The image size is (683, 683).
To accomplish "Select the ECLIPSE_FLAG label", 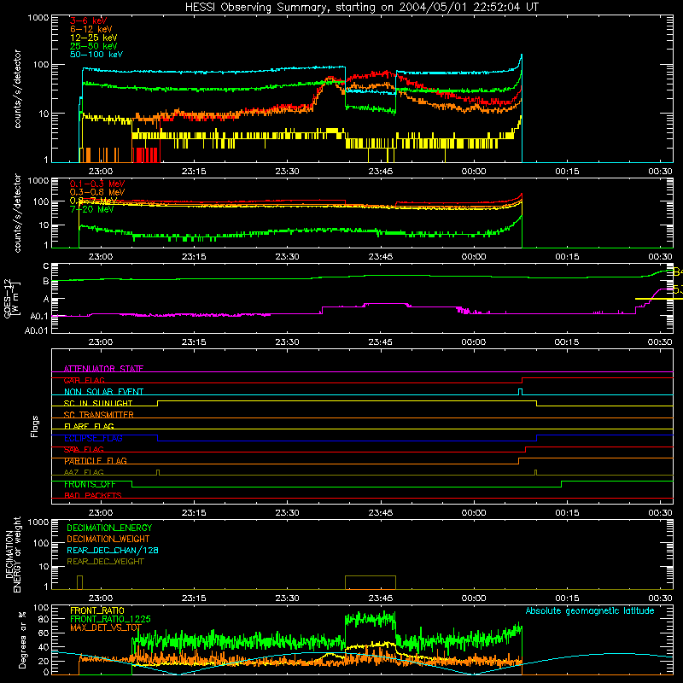I will pos(93,438).
